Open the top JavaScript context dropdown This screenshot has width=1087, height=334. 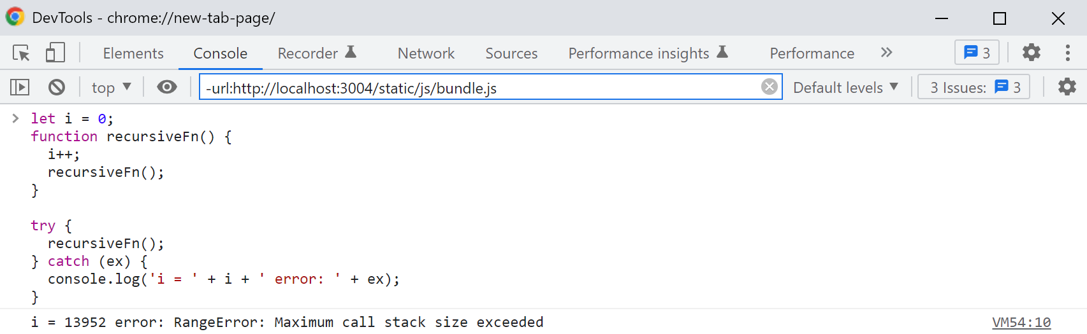coord(111,87)
